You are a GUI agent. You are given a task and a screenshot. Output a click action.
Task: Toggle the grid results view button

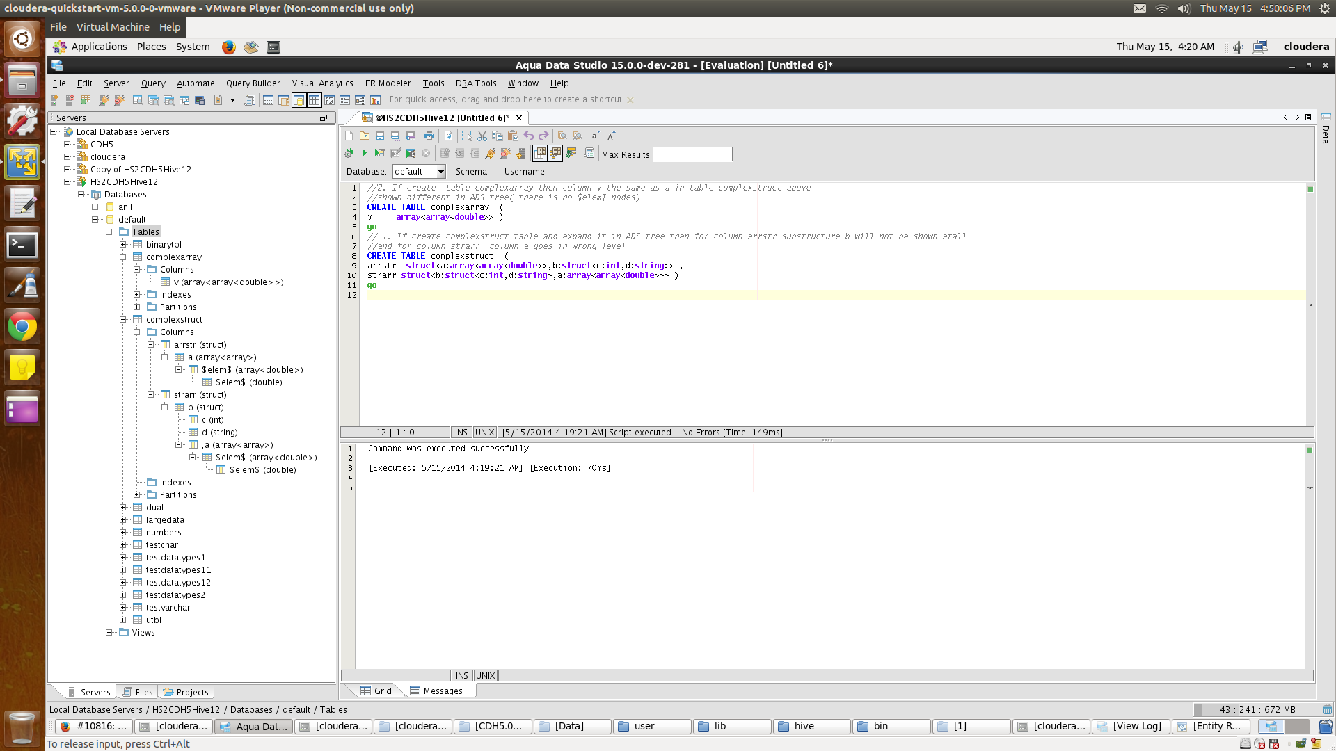click(x=540, y=153)
